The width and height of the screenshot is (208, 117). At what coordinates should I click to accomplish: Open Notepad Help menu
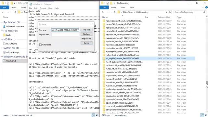click(x=57, y=8)
